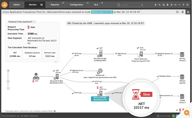Select the ORACLE egurkha database icon
The height and width of the screenshot is (118, 192).
[182, 77]
